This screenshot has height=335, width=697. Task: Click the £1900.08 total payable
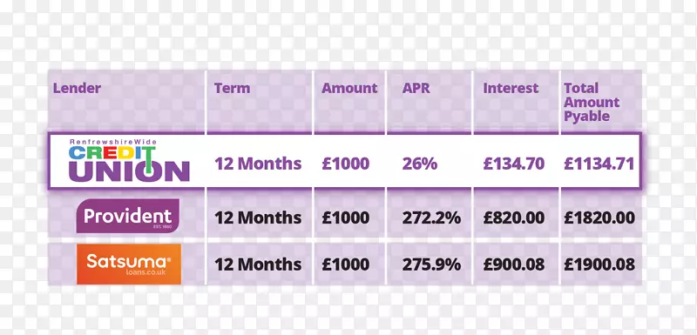[599, 265]
